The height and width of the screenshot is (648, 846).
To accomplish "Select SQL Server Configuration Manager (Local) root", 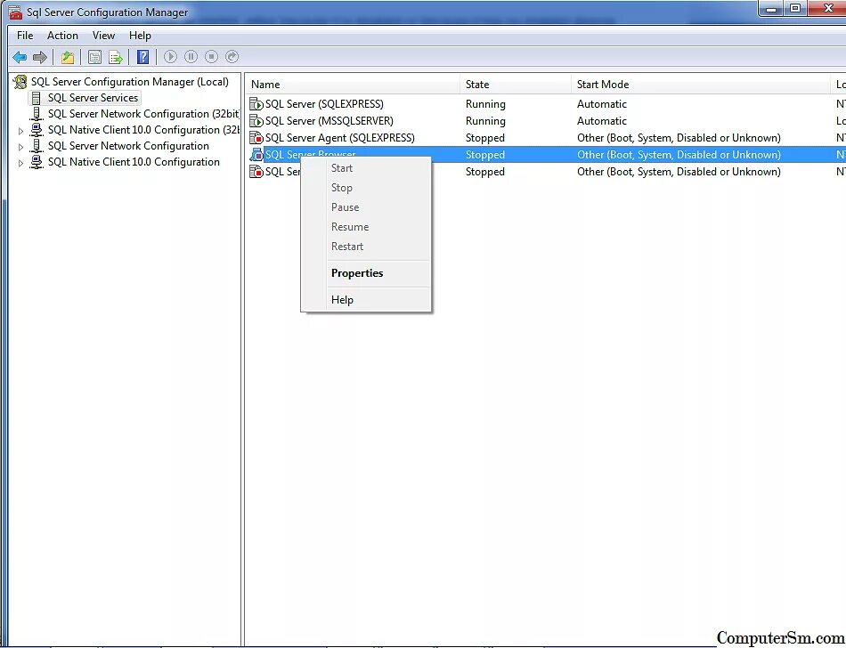I will (x=130, y=82).
